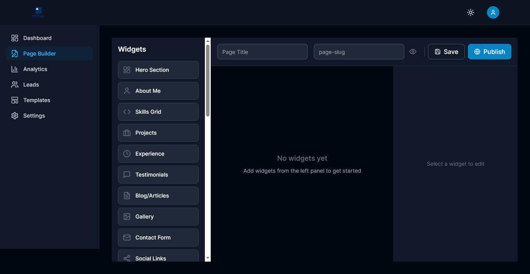Image resolution: width=530 pixels, height=274 pixels.
Task: Click the Testimonials speech bubble icon
Action: pos(126,174)
